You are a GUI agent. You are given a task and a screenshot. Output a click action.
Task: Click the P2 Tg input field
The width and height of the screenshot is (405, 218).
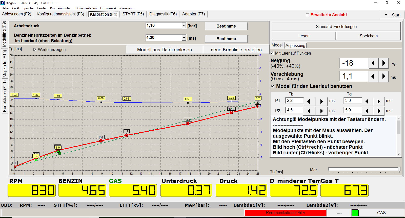(353, 110)
